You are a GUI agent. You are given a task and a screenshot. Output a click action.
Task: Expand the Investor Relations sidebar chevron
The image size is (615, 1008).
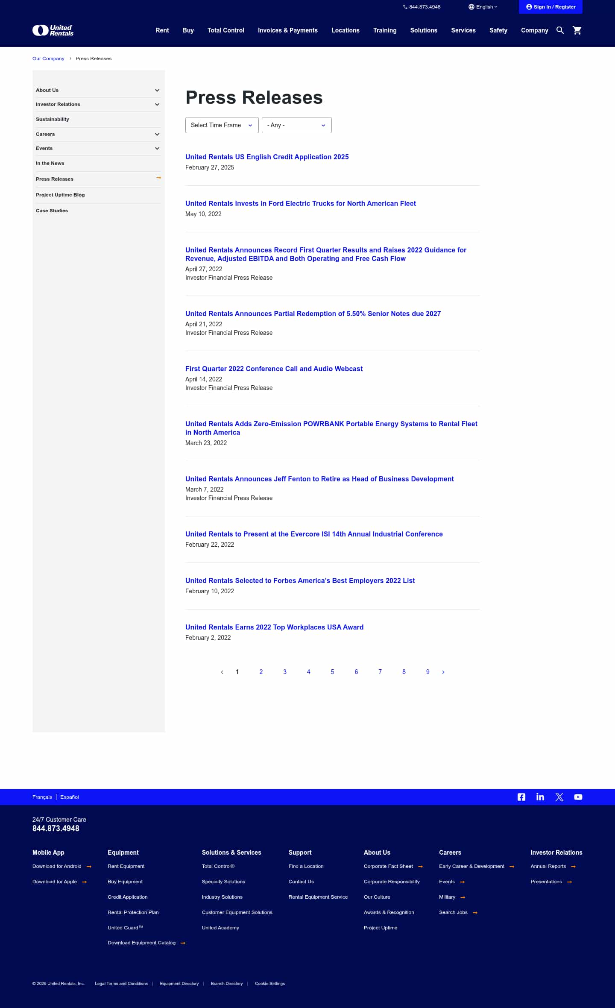click(157, 104)
